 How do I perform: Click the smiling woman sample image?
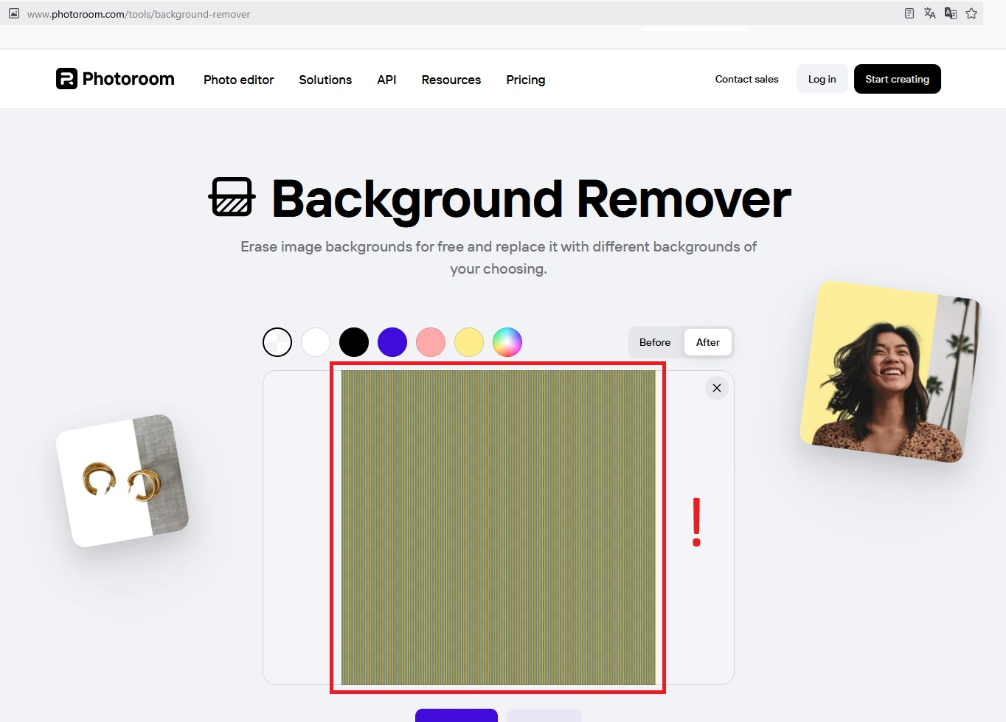point(890,372)
